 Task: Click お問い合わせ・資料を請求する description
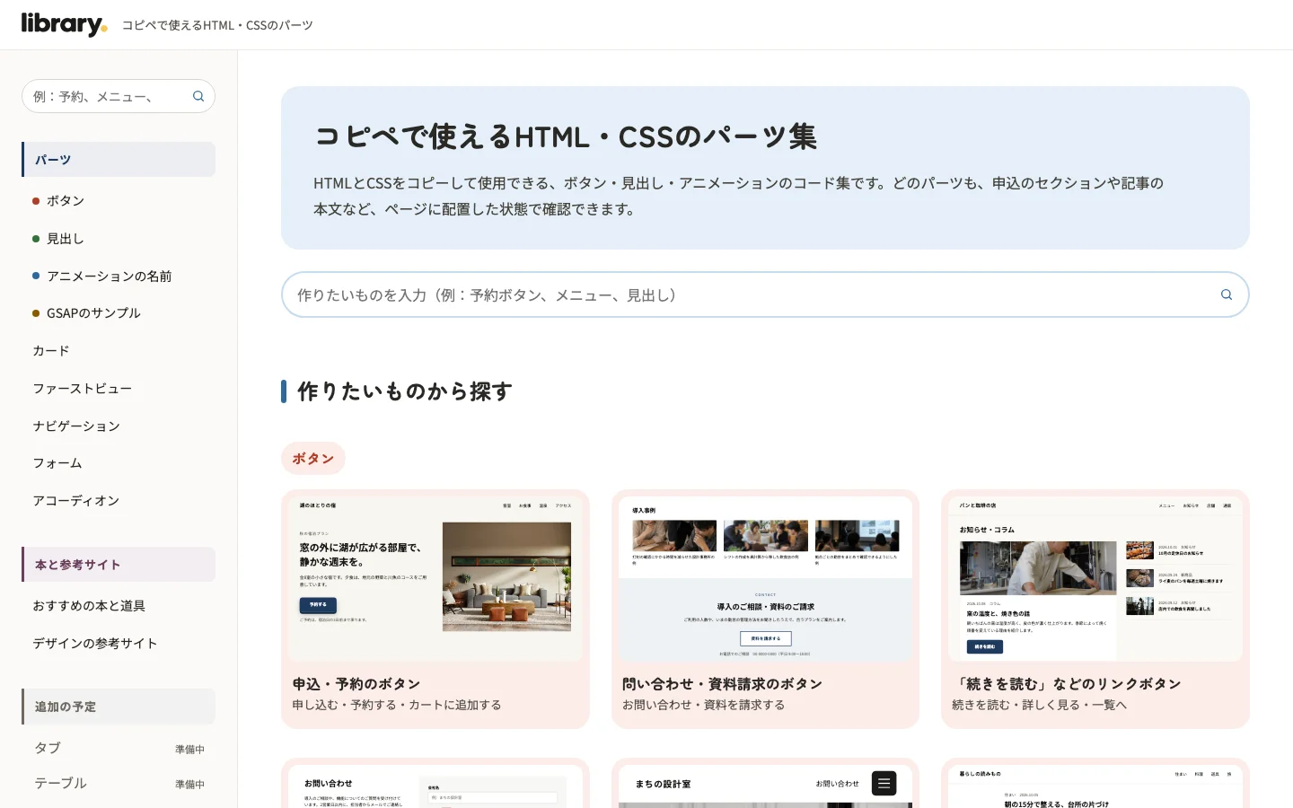[704, 705]
